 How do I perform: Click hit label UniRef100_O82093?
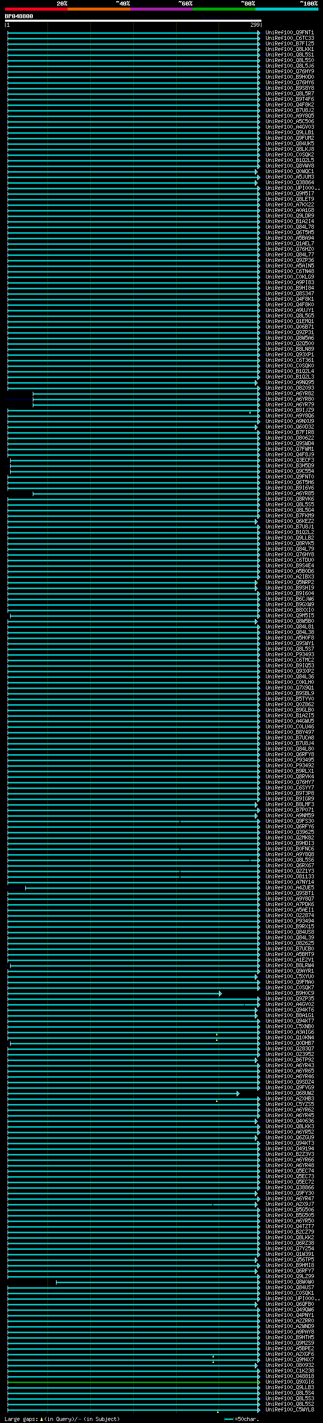pyautogui.click(x=289, y=388)
